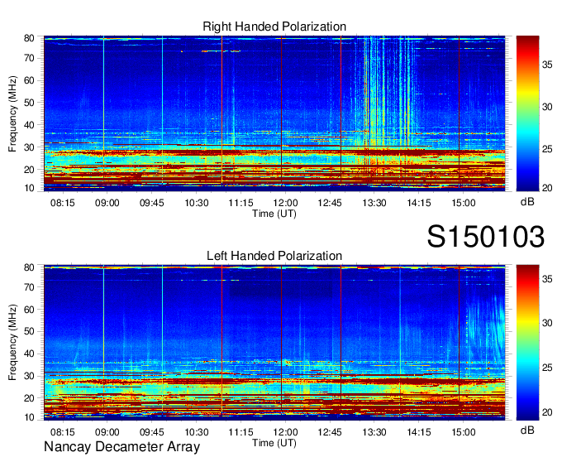Click the 08:15 tick under Right Handed plot
Viewport: 562px width, 457px height.
tap(63, 203)
